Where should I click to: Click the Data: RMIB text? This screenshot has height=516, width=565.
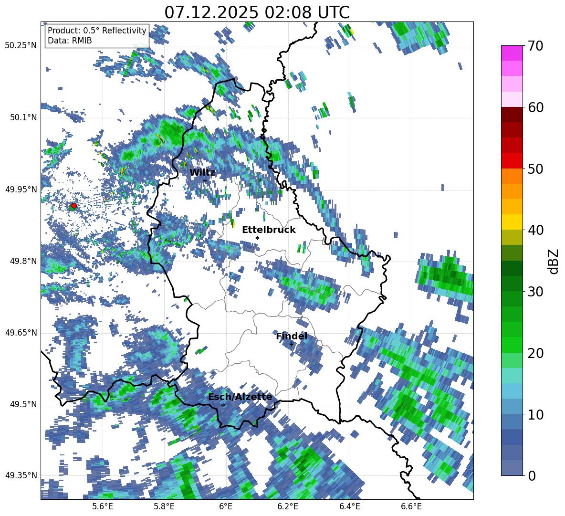(x=70, y=41)
